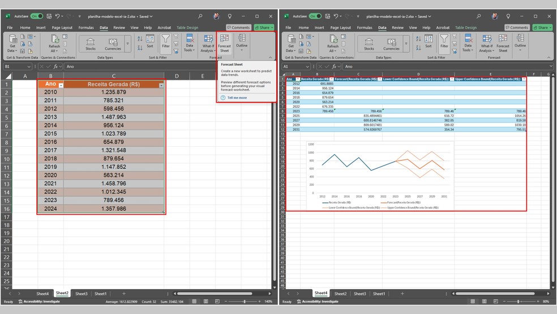Click Stocks data type in right window
This screenshot has height=314, width=557.
[369, 44]
